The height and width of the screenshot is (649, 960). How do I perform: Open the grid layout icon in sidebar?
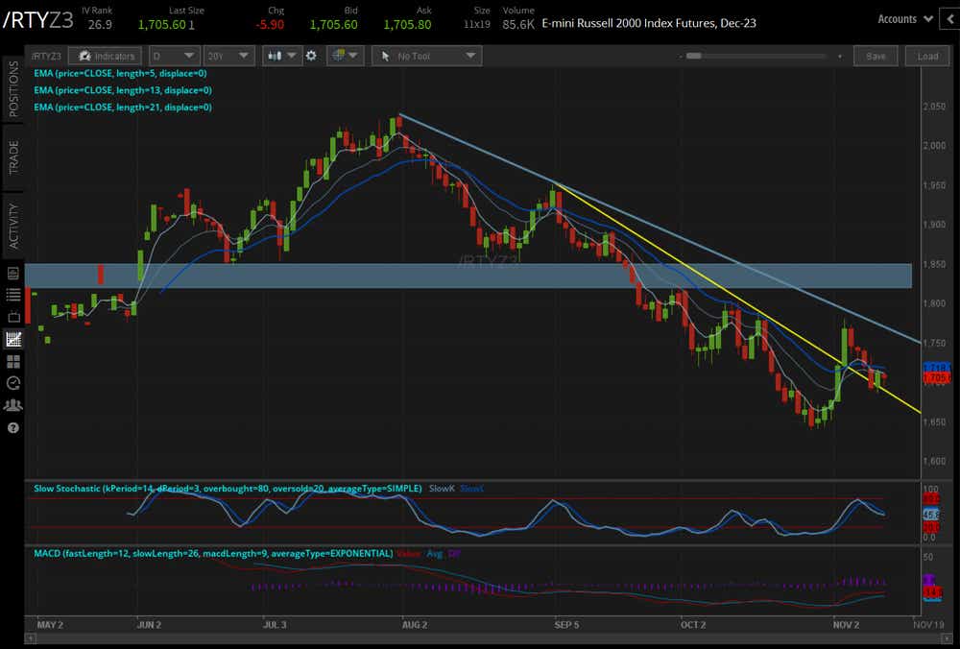(13, 361)
